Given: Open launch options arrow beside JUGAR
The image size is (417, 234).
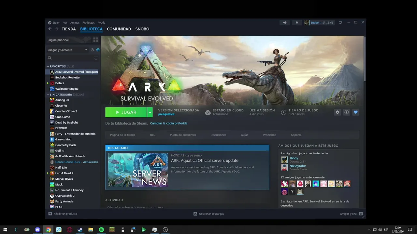Looking at the screenshot, I should click(x=150, y=112).
